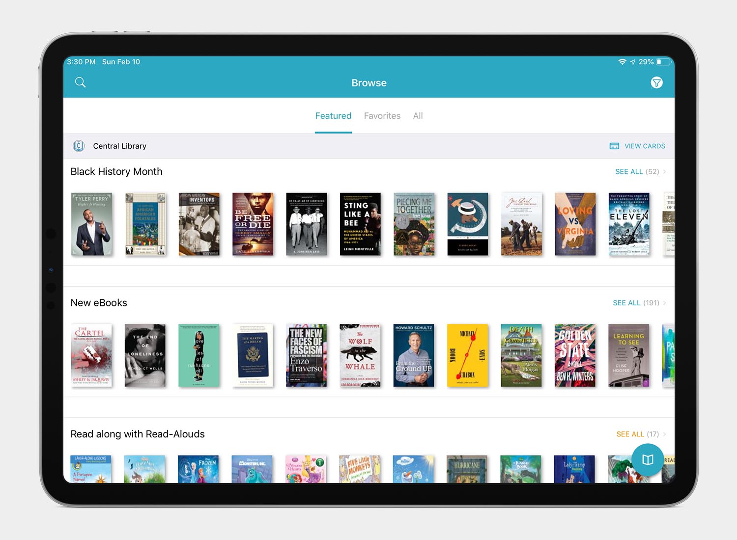Viewport: 737px width, 540px height.
Task: Select the Monsters, Inc. read-aloud cover
Action: [x=253, y=469]
